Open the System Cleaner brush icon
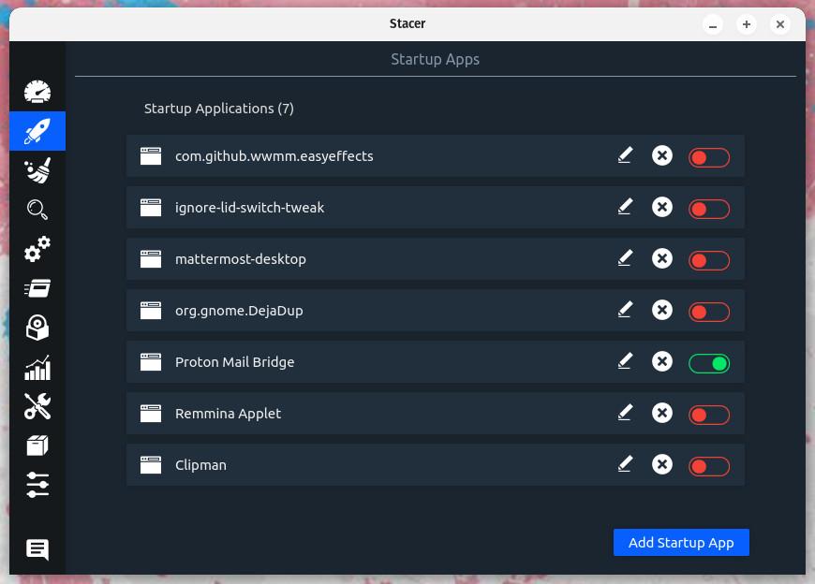815x584 pixels. [37, 170]
